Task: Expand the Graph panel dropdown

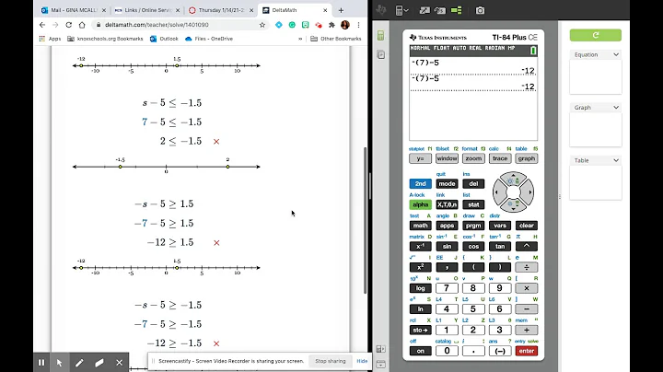Action: click(616, 108)
